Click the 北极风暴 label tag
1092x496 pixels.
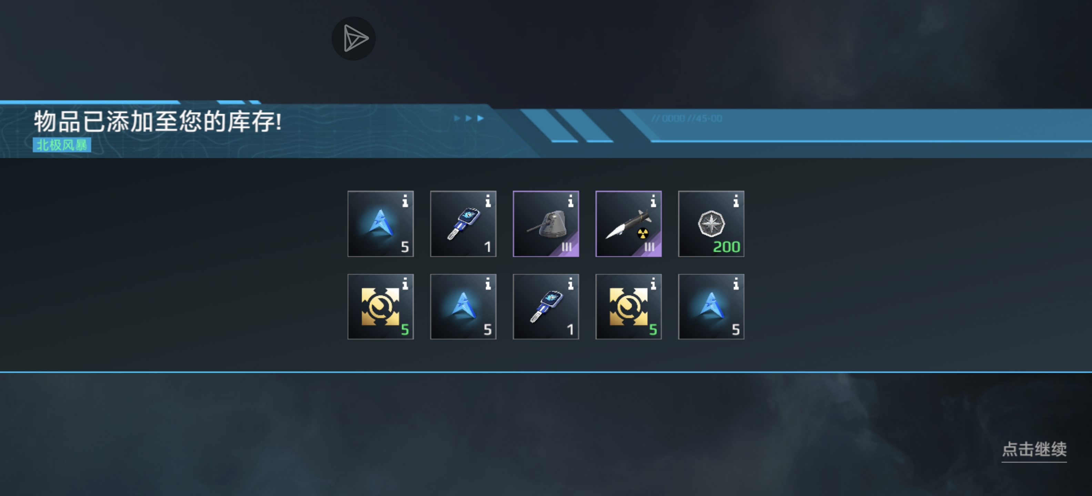pos(62,145)
